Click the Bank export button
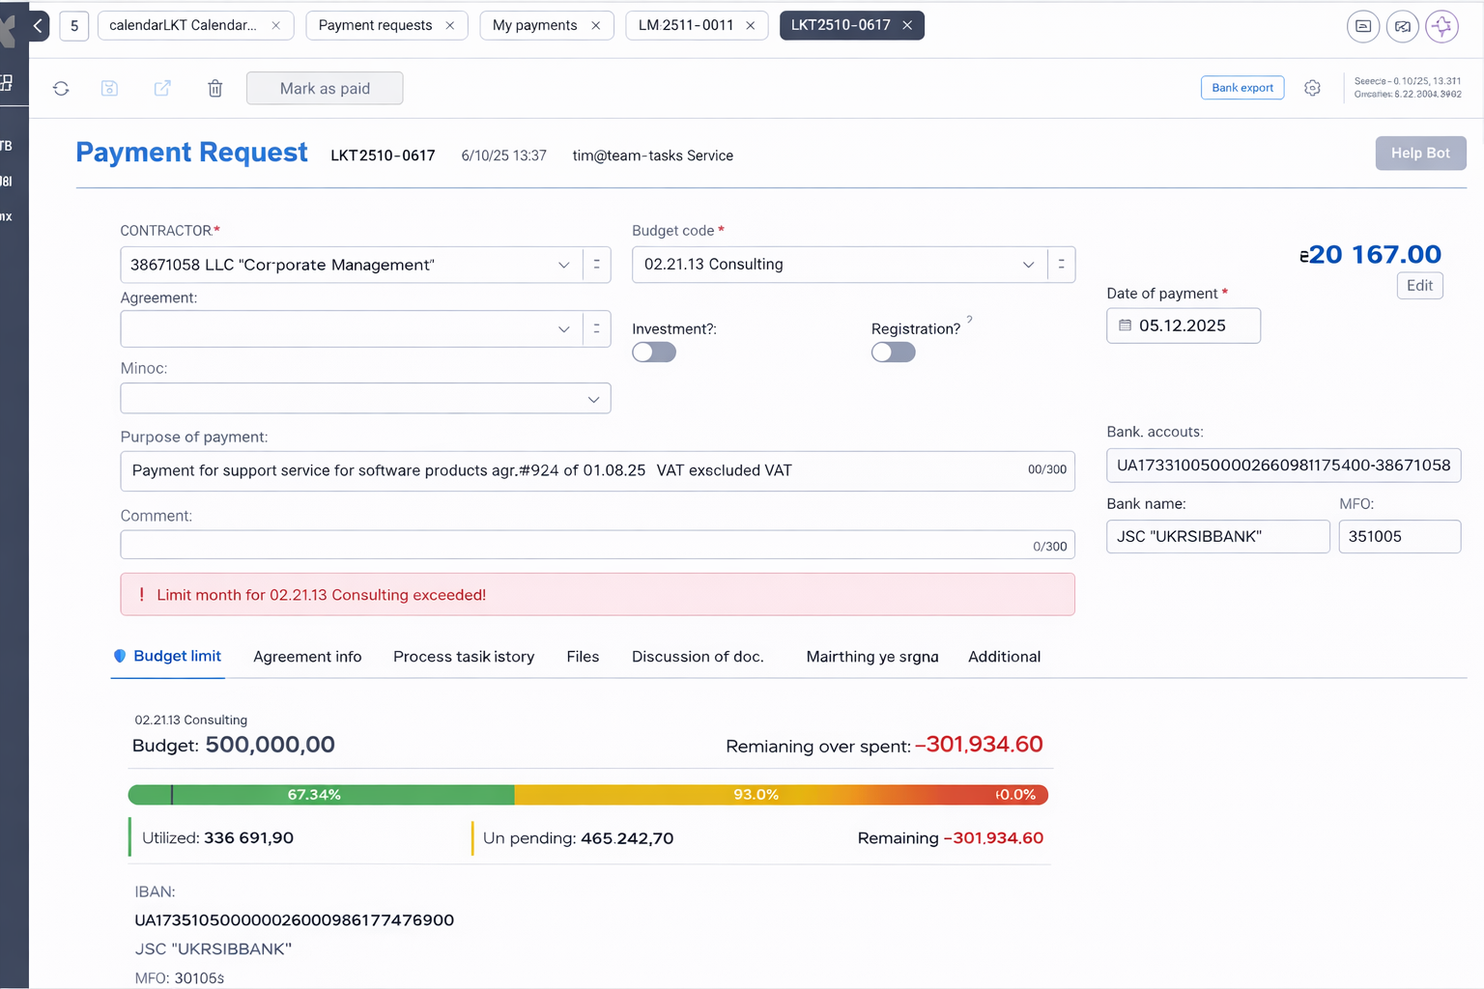Image resolution: width=1484 pixels, height=989 pixels. pyautogui.click(x=1241, y=88)
